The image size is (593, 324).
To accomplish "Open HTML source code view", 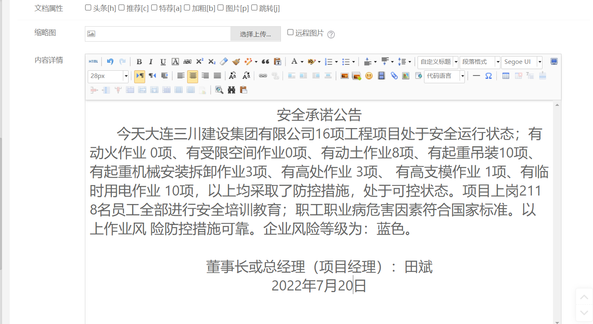I will [x=93, y=62].
